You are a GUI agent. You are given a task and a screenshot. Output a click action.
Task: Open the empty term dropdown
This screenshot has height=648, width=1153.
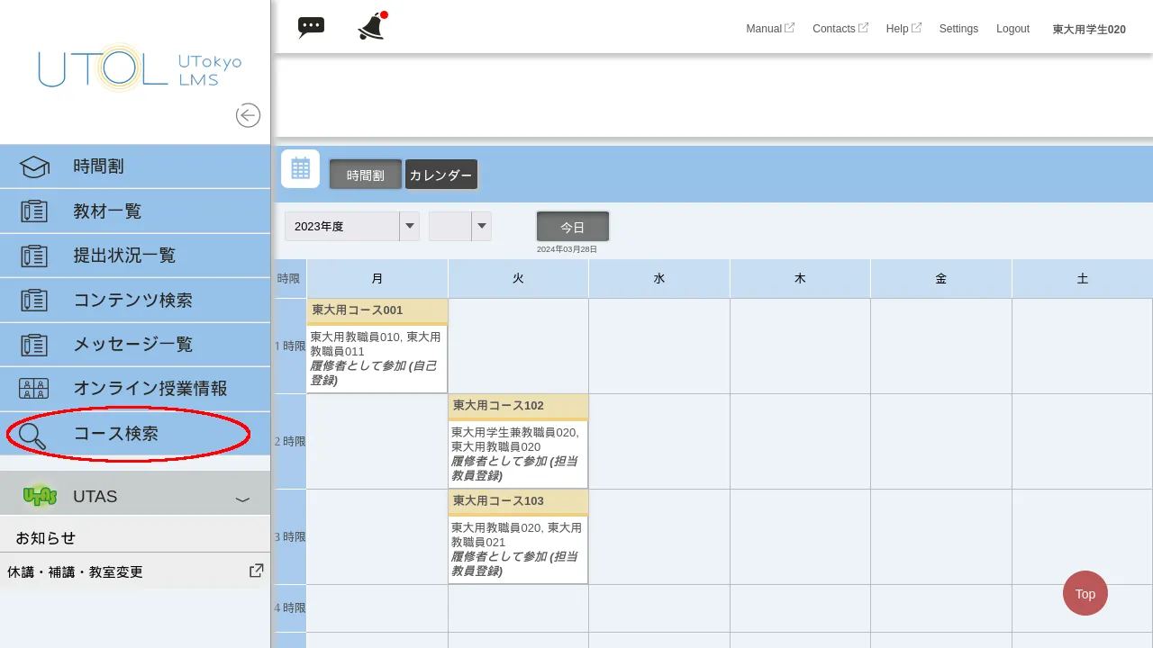(x=459, y=226)
